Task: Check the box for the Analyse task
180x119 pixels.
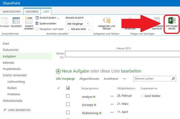Action: pos(68,96)
